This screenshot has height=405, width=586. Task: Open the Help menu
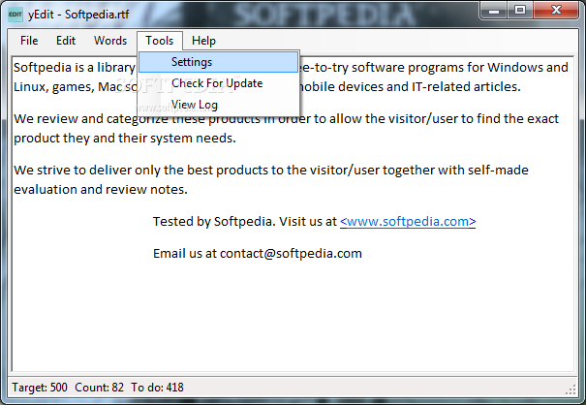pyautogui.click(x=203, y=41)
